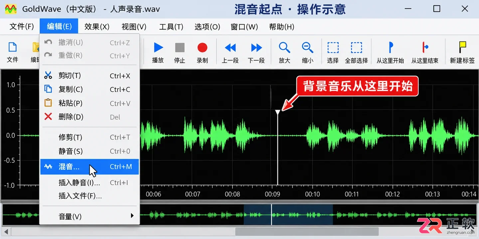Maximize the GoldWave window
Viewport: 479px width, 239px height.
[x=437, y=9]
